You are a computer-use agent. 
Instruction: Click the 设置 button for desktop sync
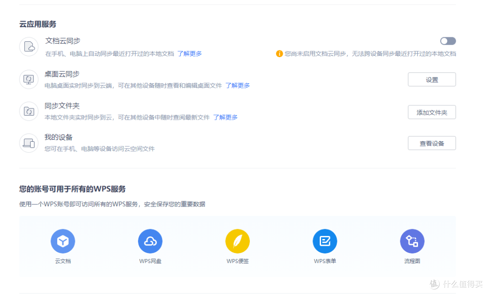click(x=432, y=80)
